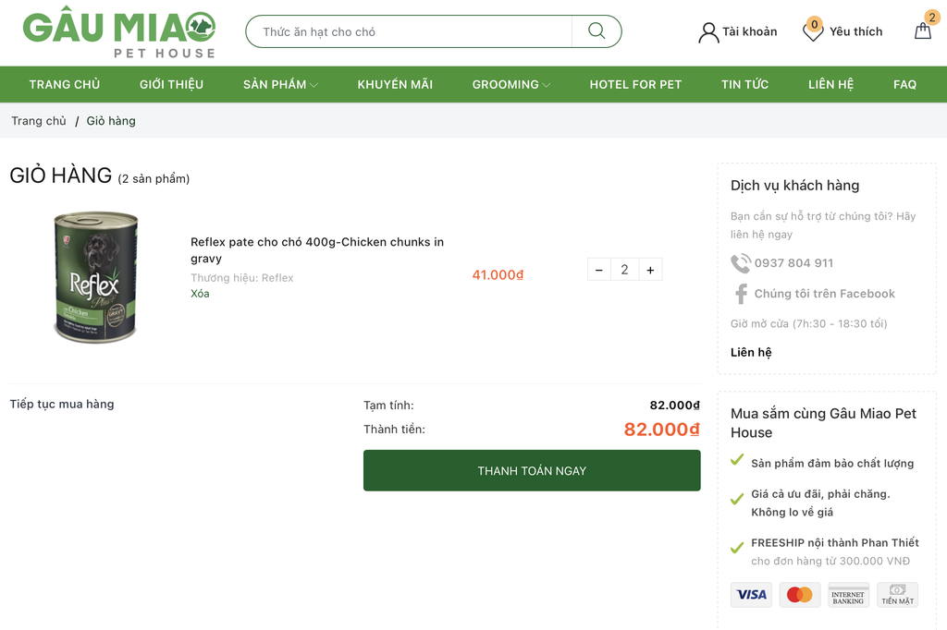This screenshot has height=630, width=947.
Task: Click the Trang chủ breadcrumb link
Action: point(39,121)
